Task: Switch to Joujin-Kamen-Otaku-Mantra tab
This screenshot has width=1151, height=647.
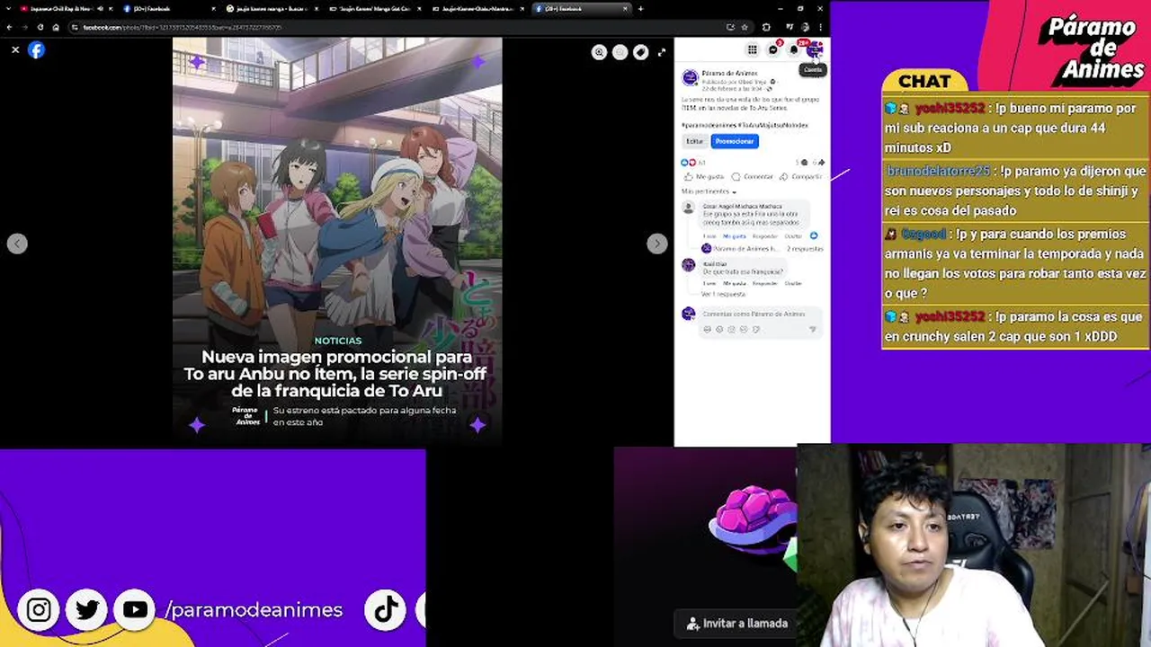Action: [477, 8]
